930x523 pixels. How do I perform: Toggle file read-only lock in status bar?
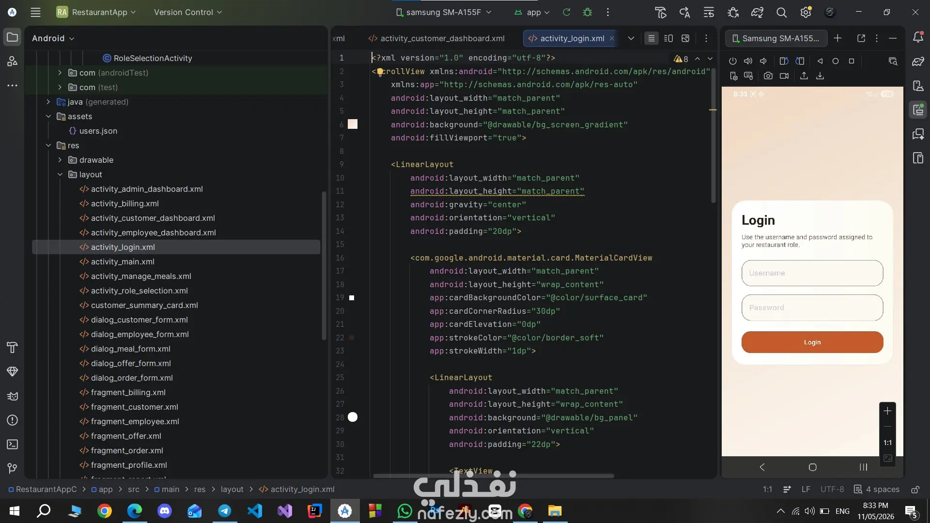(x=915, y=489)
